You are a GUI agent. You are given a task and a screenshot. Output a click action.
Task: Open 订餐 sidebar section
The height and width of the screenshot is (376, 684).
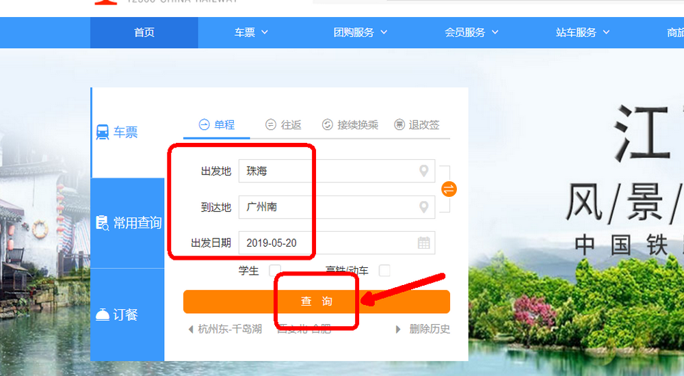(x=127, y=314)
